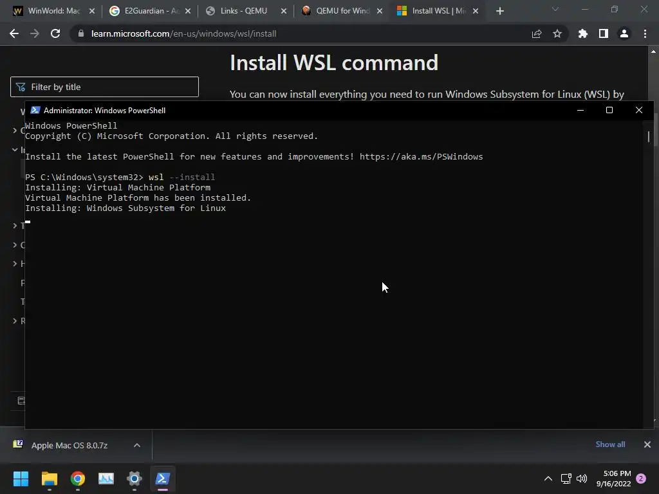This screenshot has height=494, width=659.
Task: Close the WinWorld: Mac tab
Action: click(92, 12)
